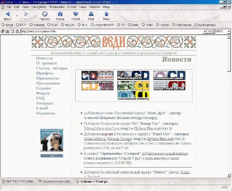Open the Подписка sidebar link
Screen dimensions: 232x191
pos(46,113)
